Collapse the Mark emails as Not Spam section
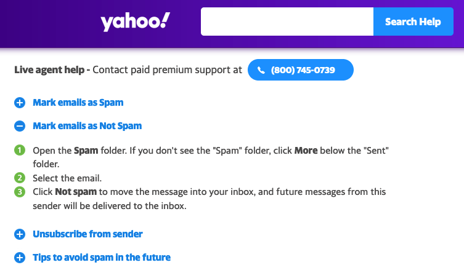This screenshot has width=464, height=273. click(87, 126)
